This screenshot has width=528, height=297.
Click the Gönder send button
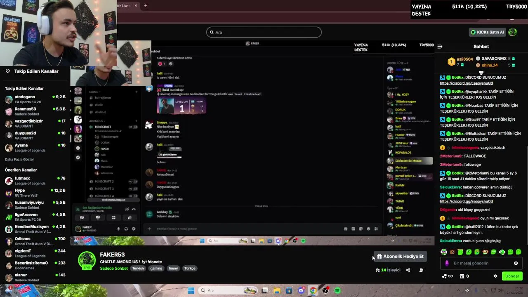tap(512, 276)
